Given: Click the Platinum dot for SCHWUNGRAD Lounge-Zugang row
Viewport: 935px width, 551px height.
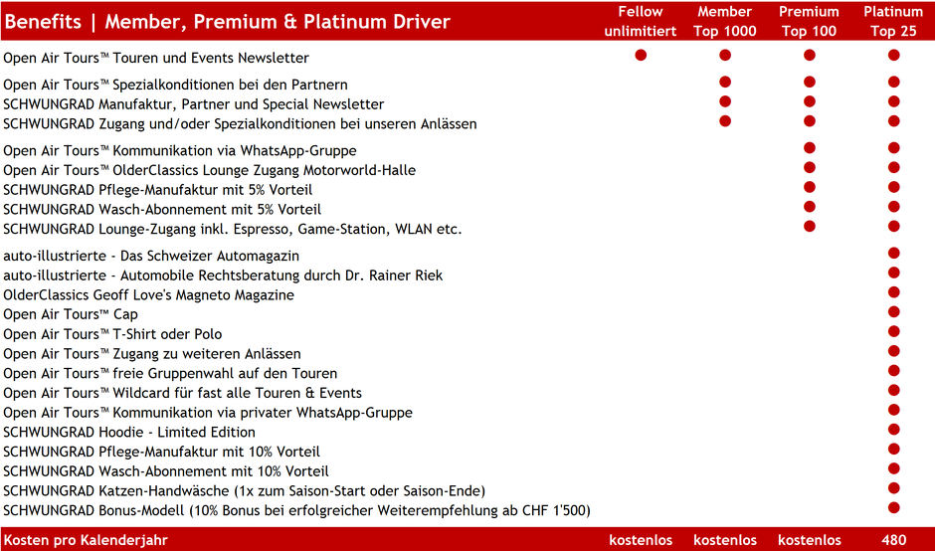Looking at the screenshot, I should (893, 227).
